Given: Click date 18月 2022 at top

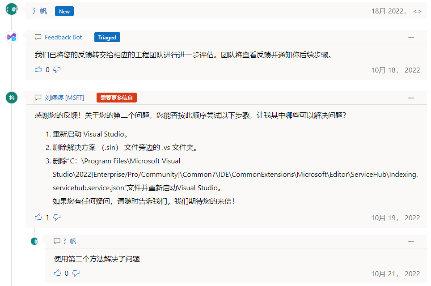Looking at the screenshot, I should click(x=389, y=11).
